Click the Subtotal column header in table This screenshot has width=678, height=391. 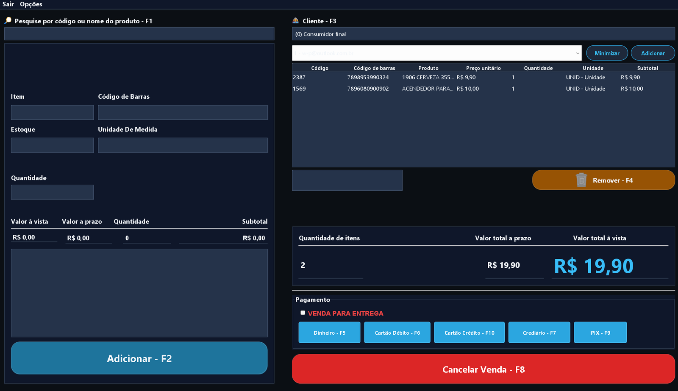click(x=647, y=68)
